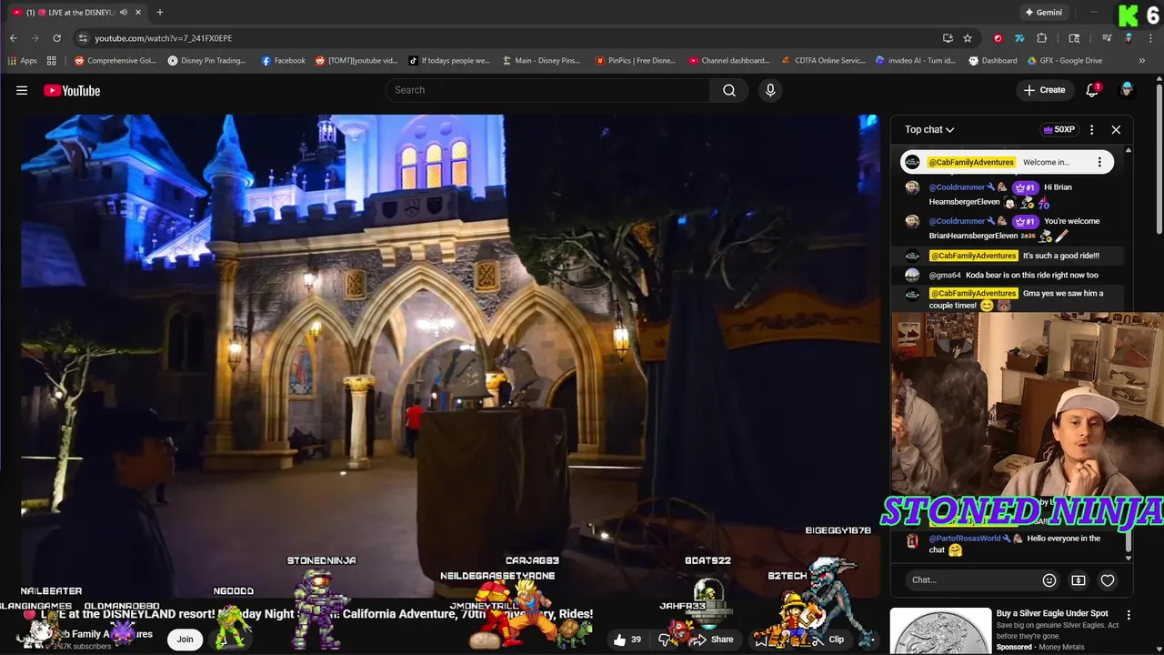The height and width of the screenshot is (655, 1164).
Task: Click the Disneyland live video player
Action: (450, 355)
